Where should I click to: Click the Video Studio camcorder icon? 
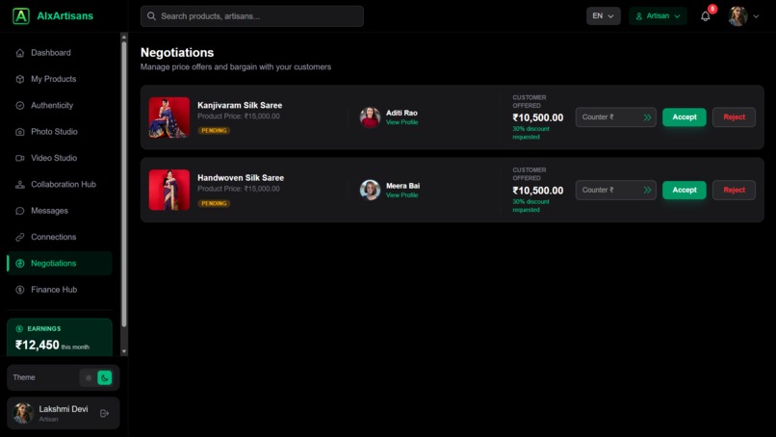[x=20, y=158]
